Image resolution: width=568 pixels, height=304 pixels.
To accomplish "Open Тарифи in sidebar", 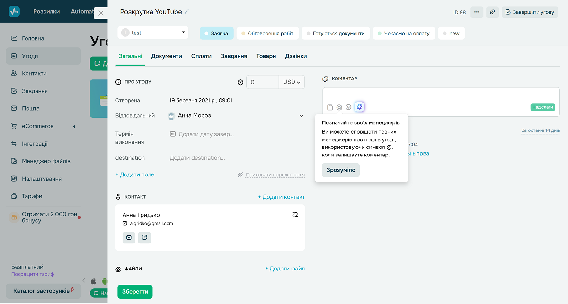I will [44, 196].
